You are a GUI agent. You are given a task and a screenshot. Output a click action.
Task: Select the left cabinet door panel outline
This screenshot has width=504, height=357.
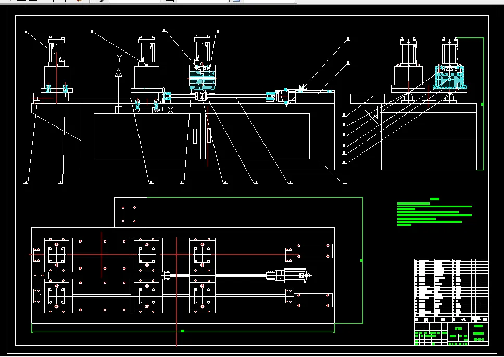coord(147,136)
